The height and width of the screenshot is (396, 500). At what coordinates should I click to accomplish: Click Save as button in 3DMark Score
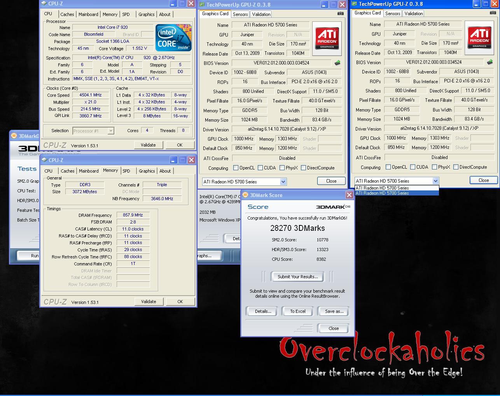tap(334, 311)
